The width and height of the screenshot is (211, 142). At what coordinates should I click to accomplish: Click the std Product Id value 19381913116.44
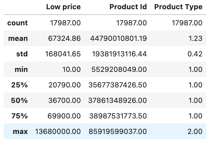[119, 54]
